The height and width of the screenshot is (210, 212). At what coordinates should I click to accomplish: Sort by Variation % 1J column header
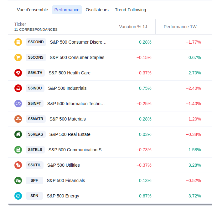click(x=133, y=27)
